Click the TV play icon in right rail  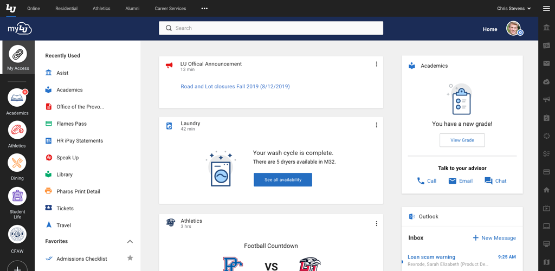(x=546, y=208)
